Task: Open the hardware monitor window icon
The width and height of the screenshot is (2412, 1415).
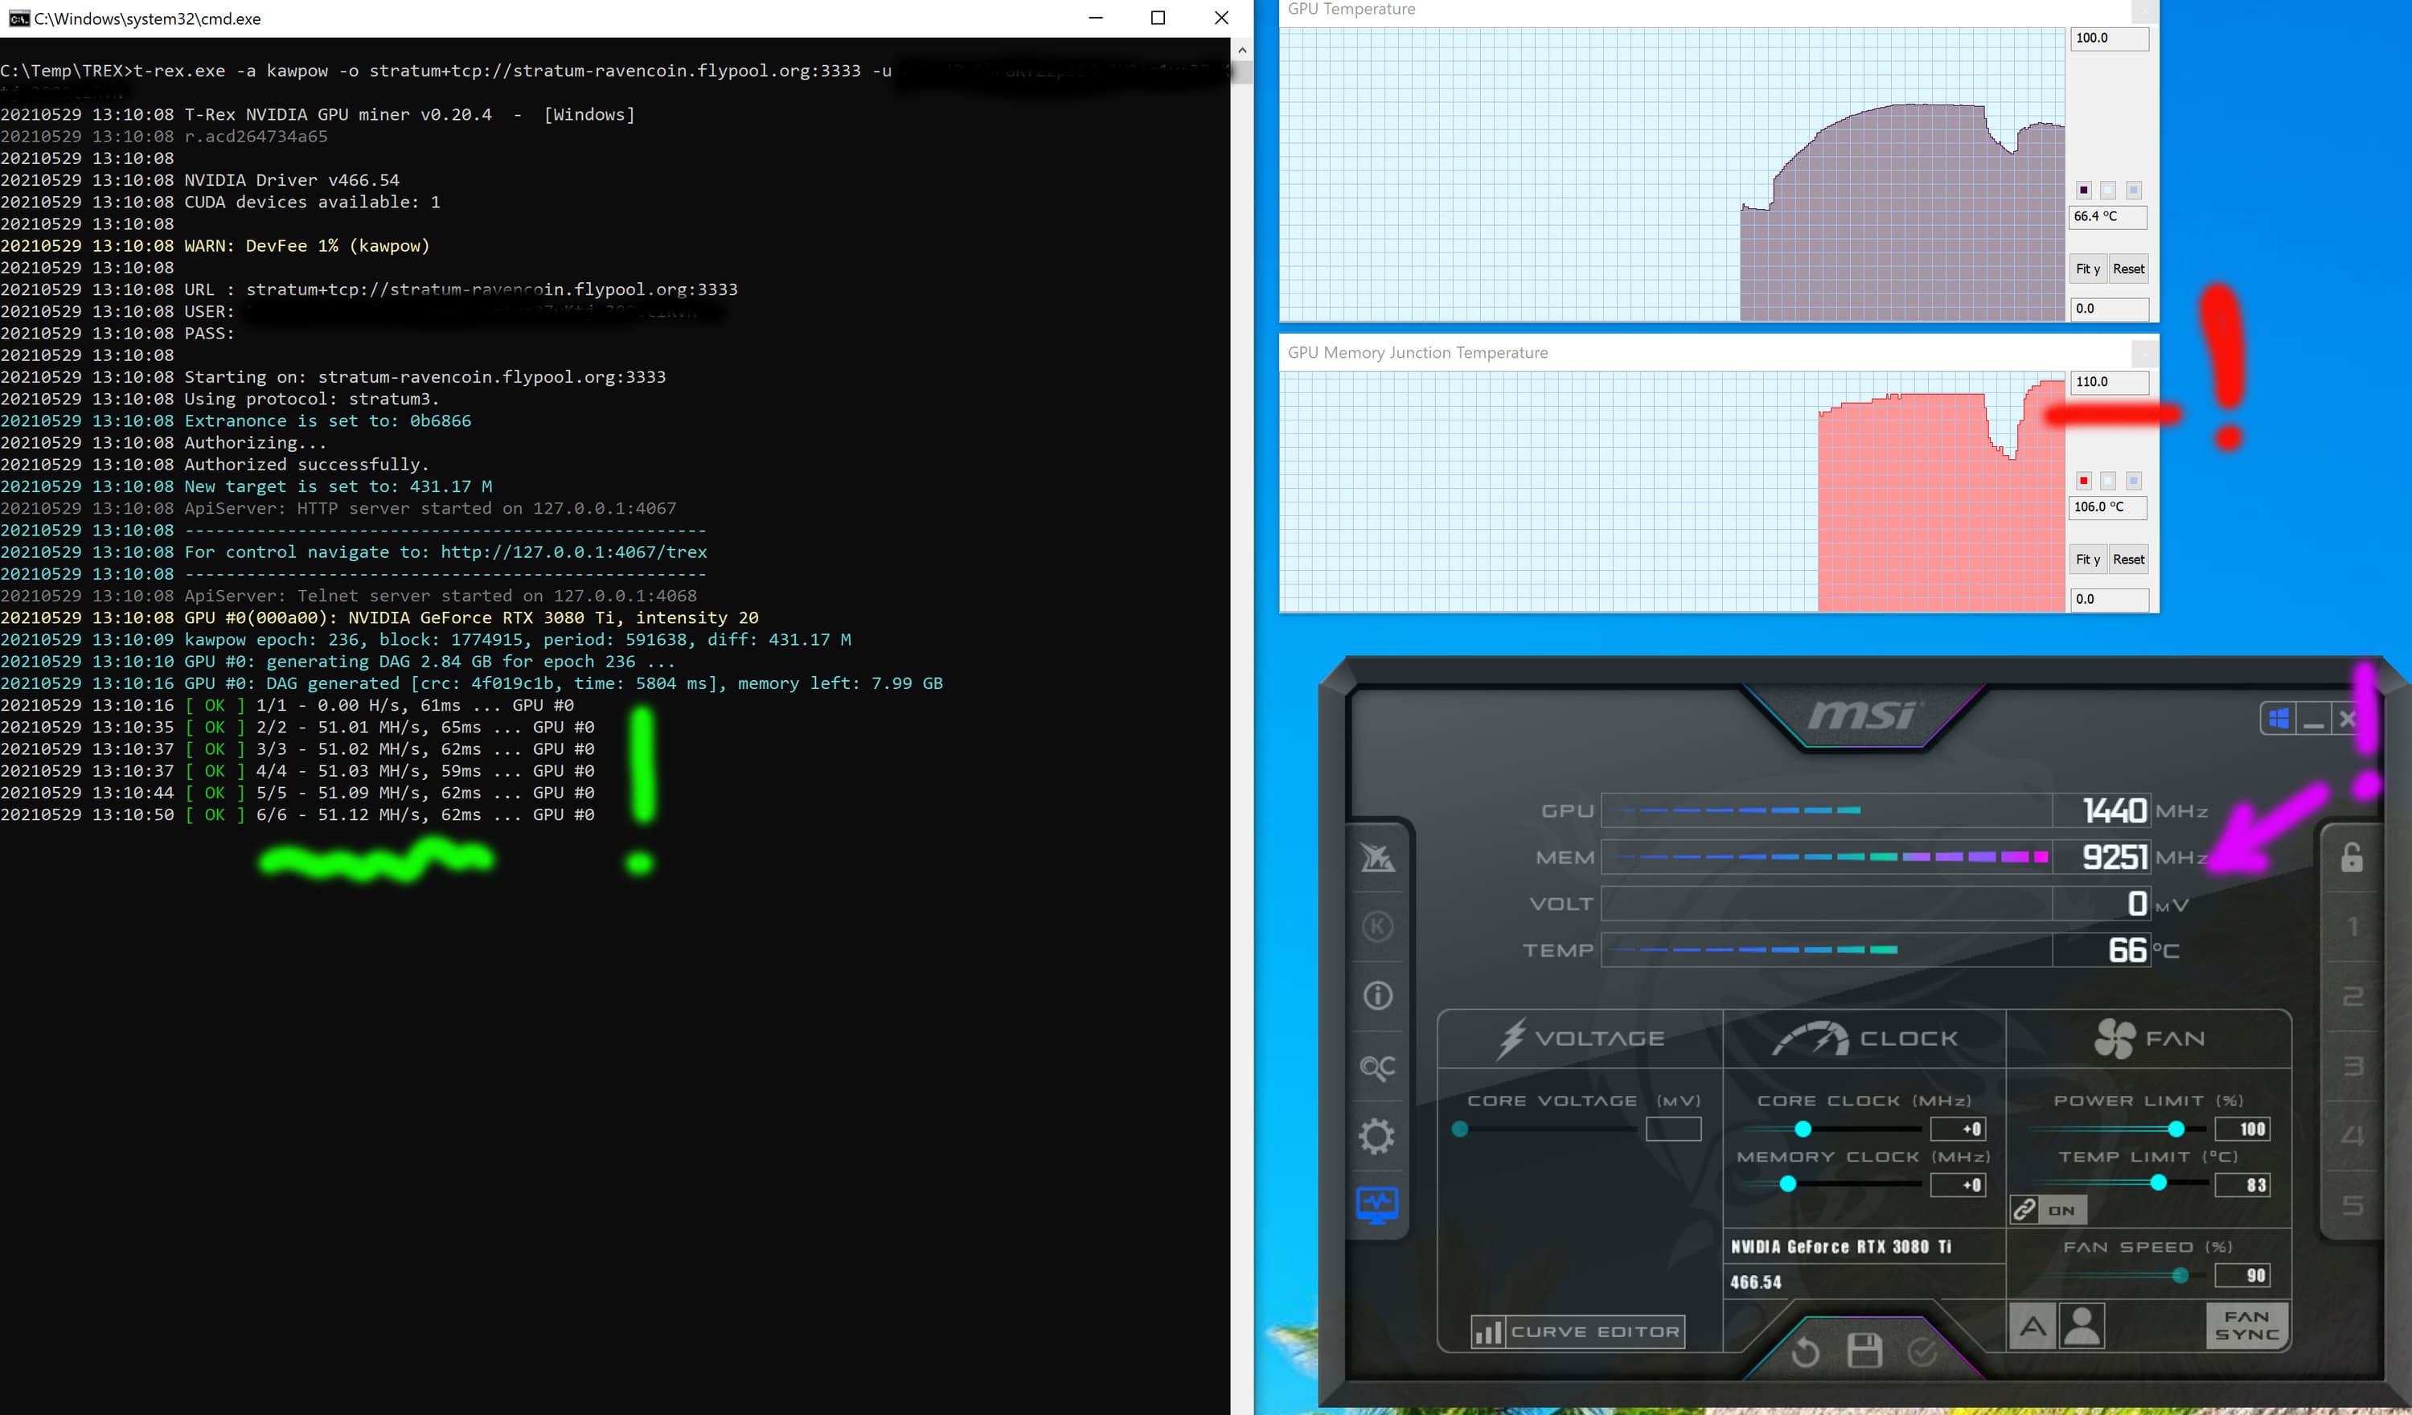Action: [x=1376, y=1204]
